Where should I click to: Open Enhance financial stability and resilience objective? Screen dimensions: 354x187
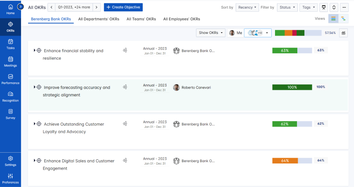pyautogui.click(x=73, y=55)
